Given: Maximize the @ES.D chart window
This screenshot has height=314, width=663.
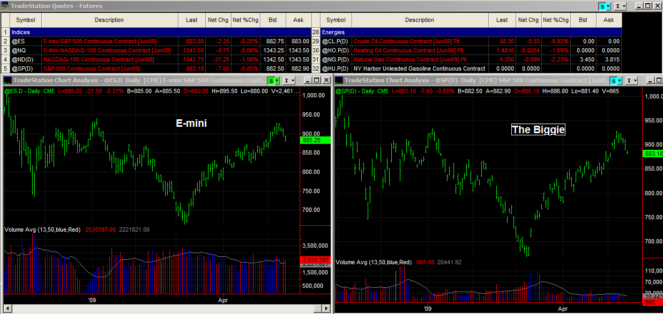Looking at the screenshot, I should click(317, 80).
